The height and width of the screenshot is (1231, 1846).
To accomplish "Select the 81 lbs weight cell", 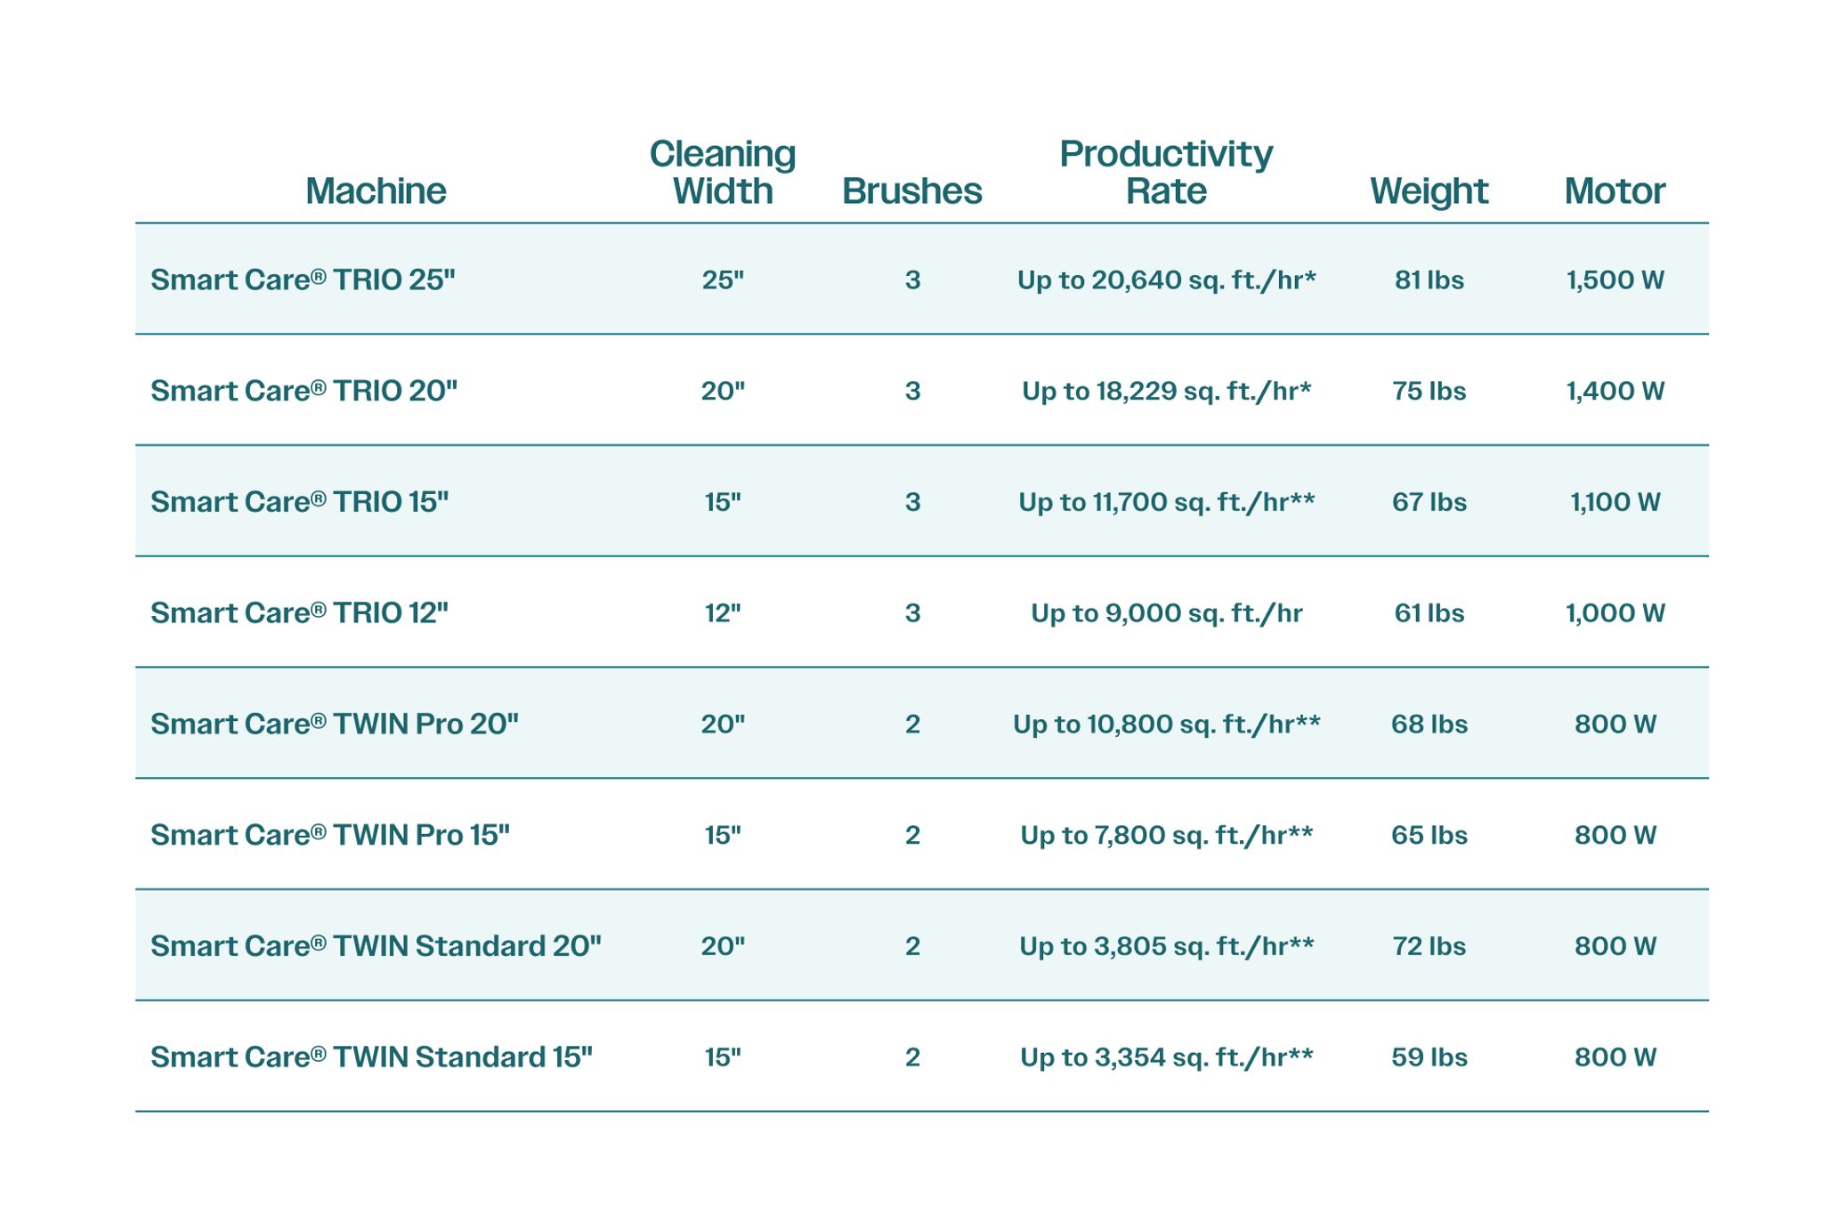I will pyautogui.click(x=1429, y=280).
